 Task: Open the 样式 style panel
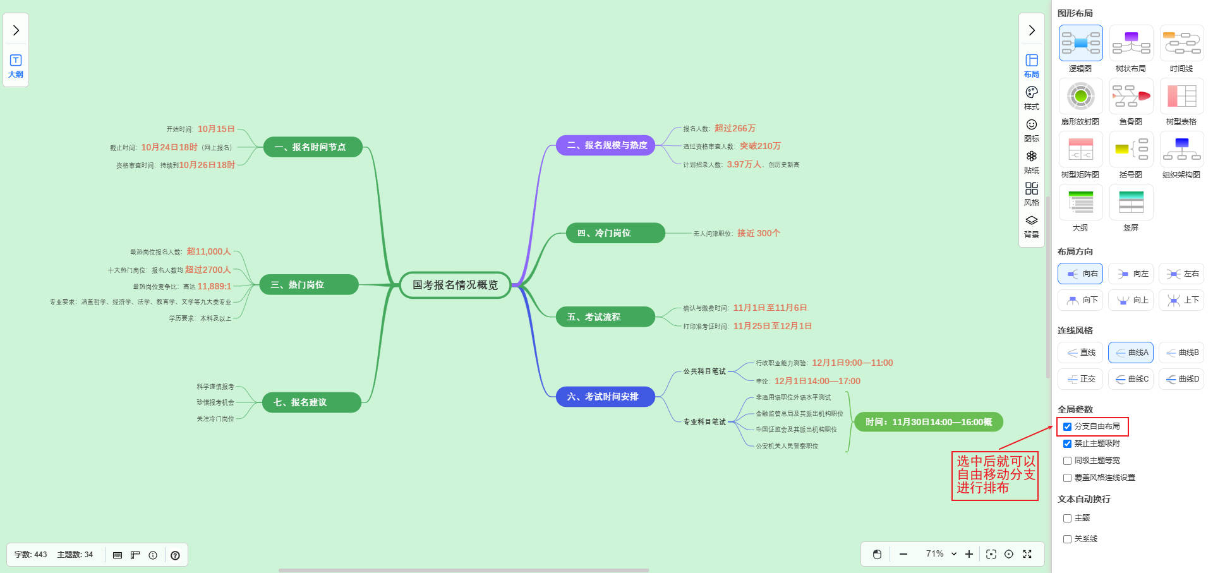(1031, 98)
